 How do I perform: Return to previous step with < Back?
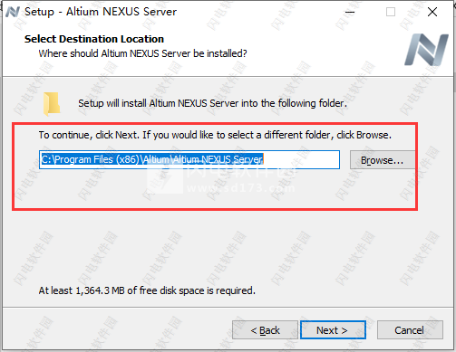(265, 330)
